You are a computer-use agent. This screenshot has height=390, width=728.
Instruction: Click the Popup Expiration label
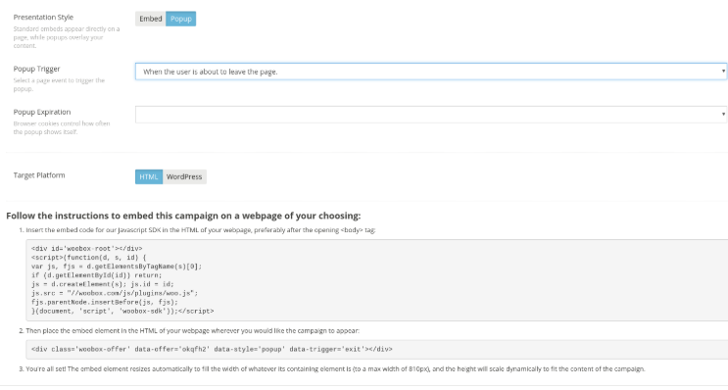[42, 112]
